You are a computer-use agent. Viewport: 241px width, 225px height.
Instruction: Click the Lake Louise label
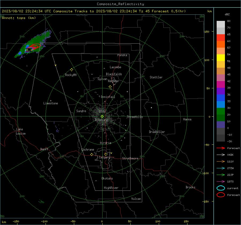[x=21, y=131]
